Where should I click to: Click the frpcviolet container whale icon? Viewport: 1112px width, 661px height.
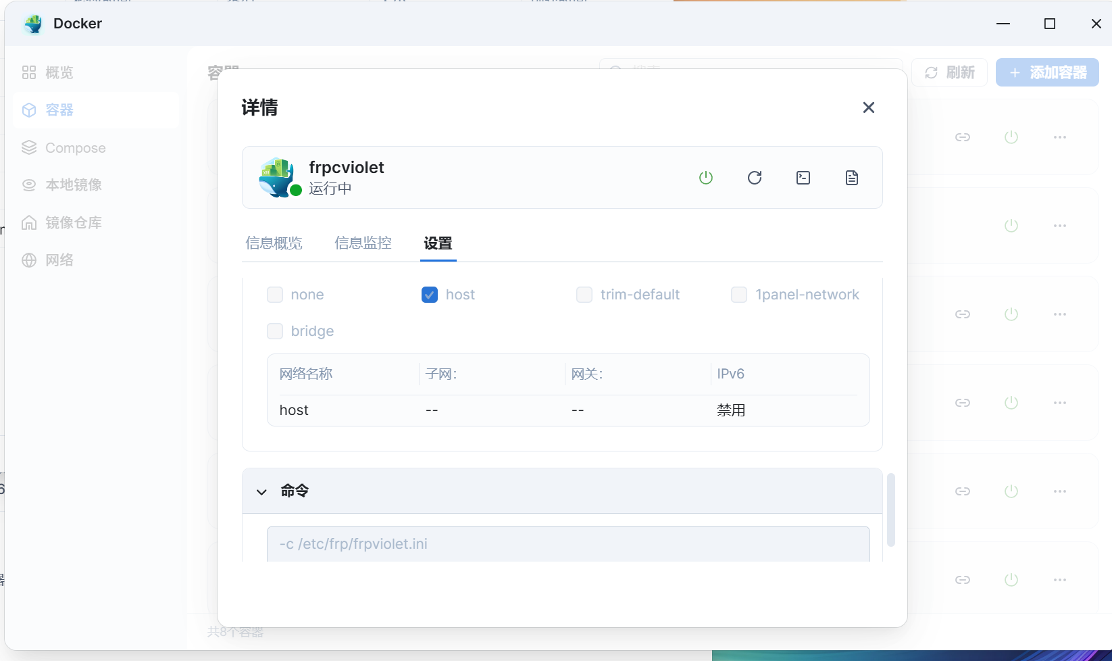(x=277, y=177)
